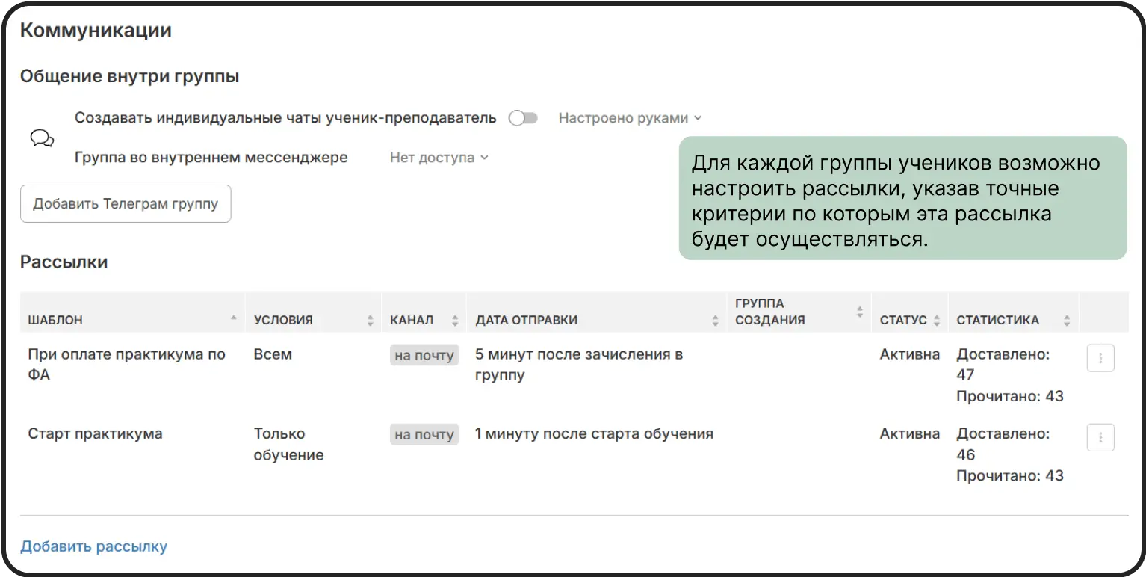The image size is (1146, 577).
Task: Sort the table by КАНАЛ column
Action: click(455, 320)
